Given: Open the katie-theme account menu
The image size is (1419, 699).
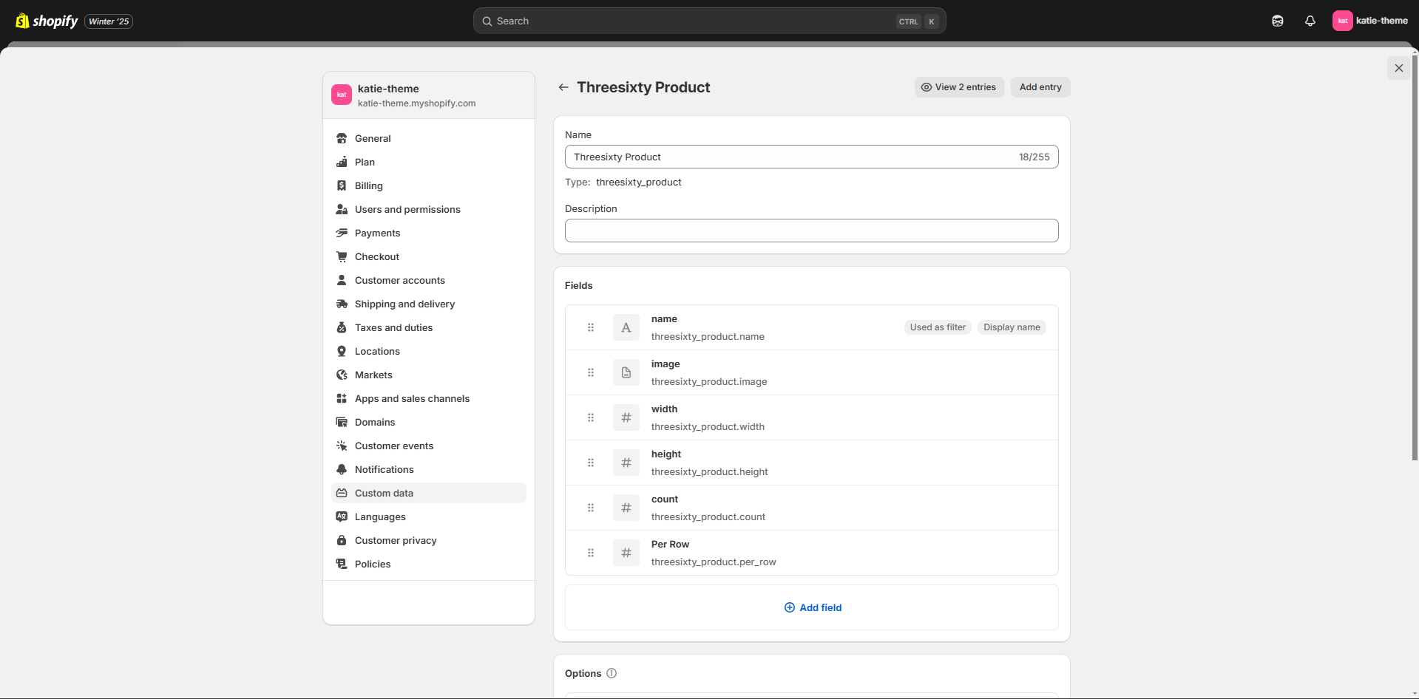Looking at the screenshot, I should pyautogui.click(x=1369, y=21).
